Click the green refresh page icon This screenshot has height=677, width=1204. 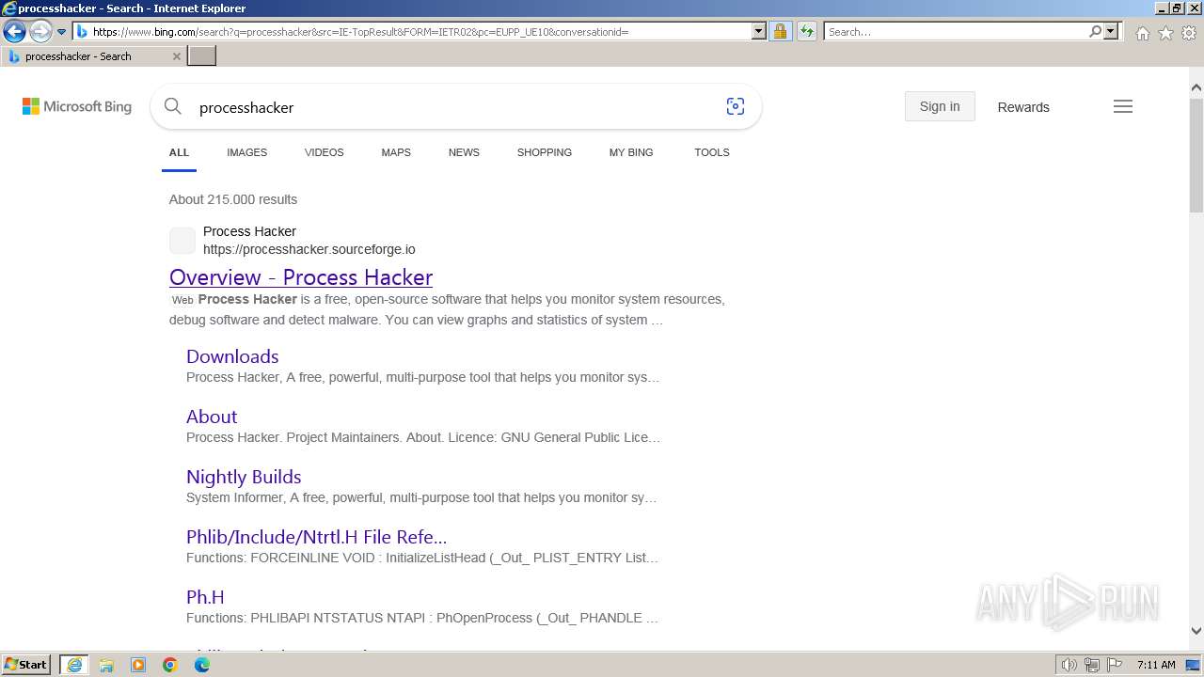point(806,32)
